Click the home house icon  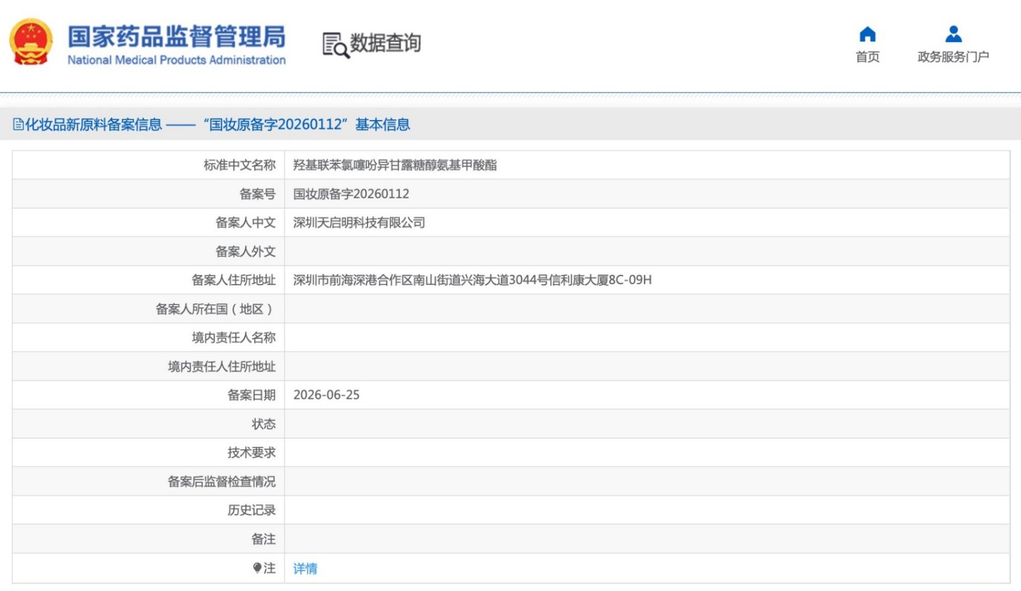click(867, 34)
